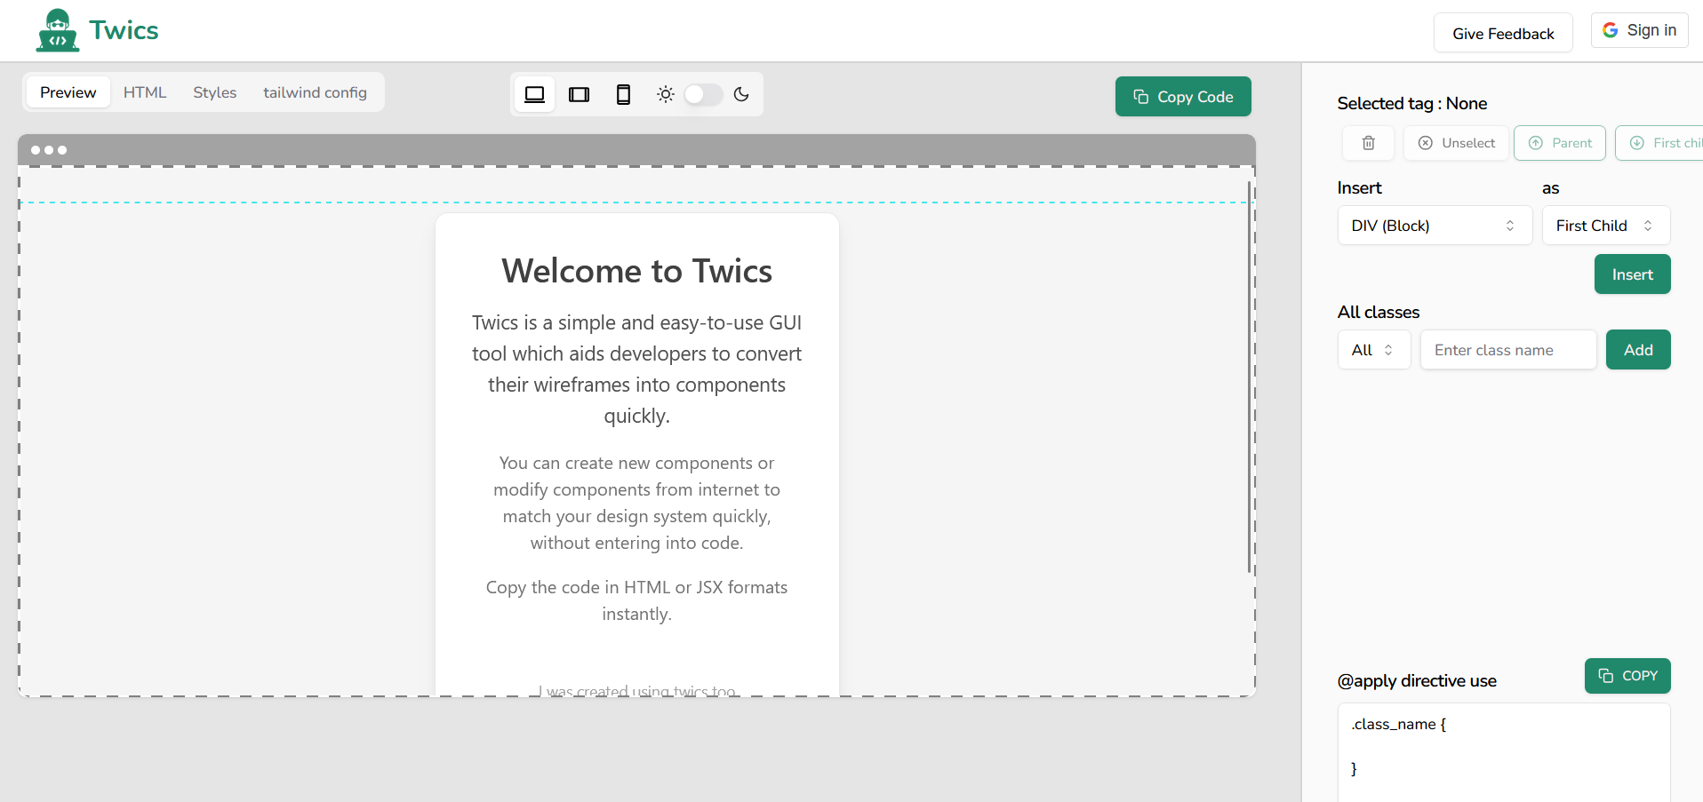Select the mobile preview icon
The height and width of the screenshot is (802, 1703).
pos(623,94)
